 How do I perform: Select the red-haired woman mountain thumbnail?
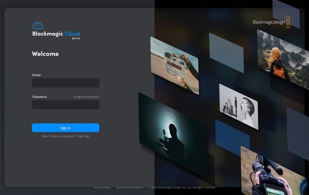pyautogui.click(x=283, y=59)
